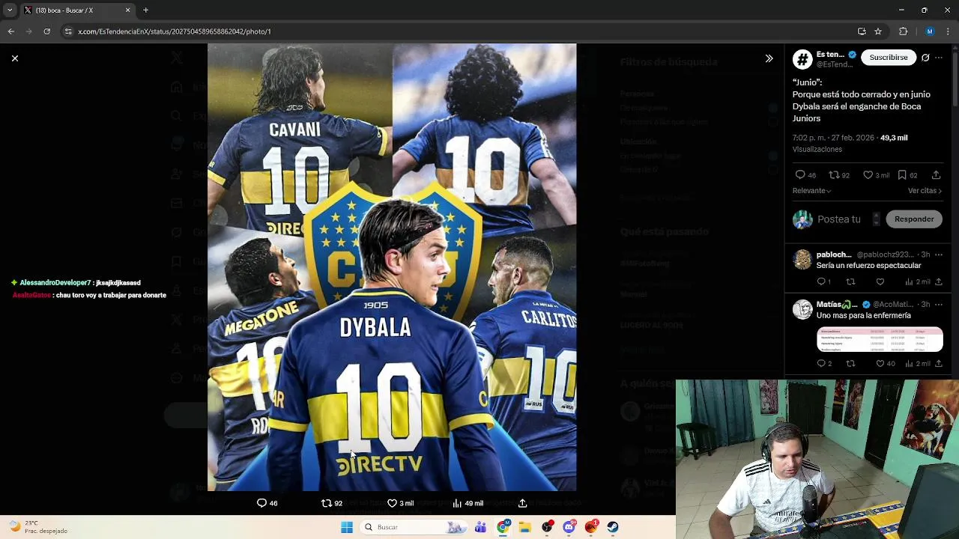Viewport: 959px width, 539px height.
Task: Share the main post from the sidebar
Action: [x=936, y=175]
